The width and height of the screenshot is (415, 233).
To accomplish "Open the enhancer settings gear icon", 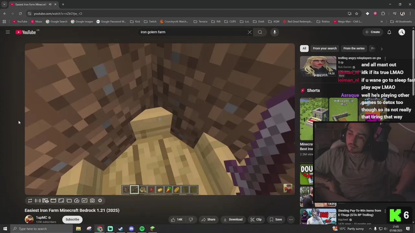I will coord(100,201).
